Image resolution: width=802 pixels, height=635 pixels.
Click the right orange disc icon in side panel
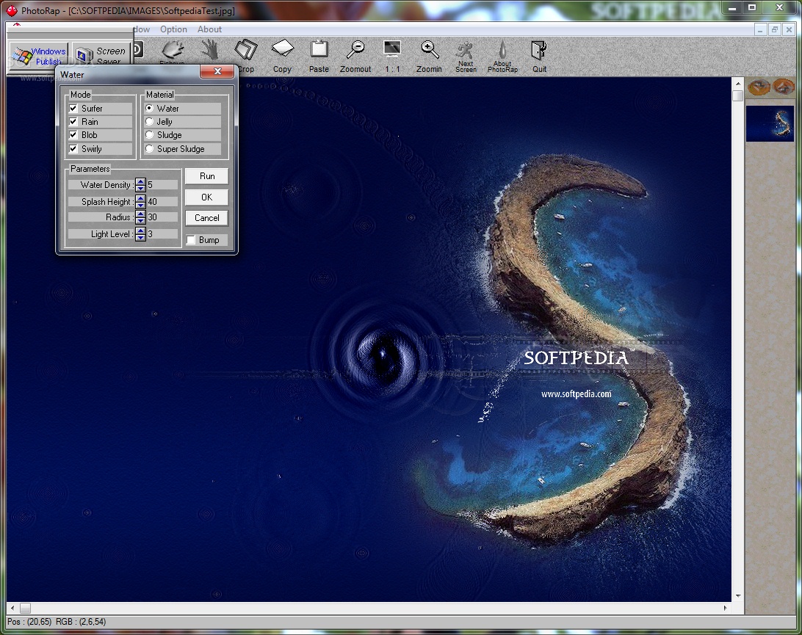(783, 87)
